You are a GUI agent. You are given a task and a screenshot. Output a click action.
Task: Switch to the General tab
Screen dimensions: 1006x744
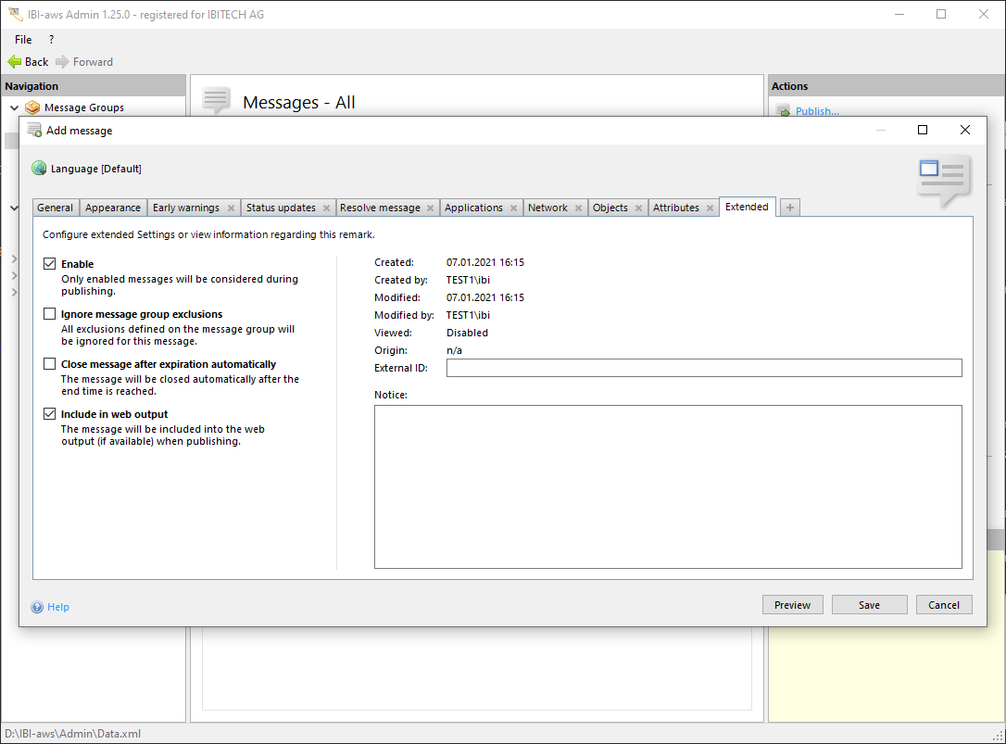coord(56,208)
